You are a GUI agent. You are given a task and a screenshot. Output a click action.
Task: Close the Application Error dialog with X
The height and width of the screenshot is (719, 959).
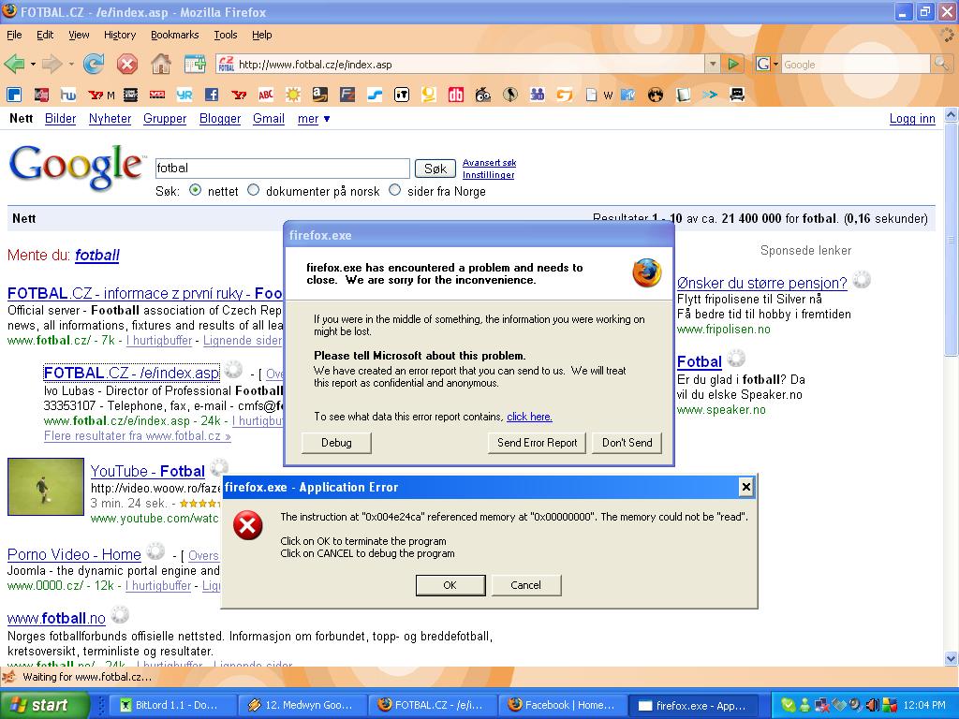(746, 487)
